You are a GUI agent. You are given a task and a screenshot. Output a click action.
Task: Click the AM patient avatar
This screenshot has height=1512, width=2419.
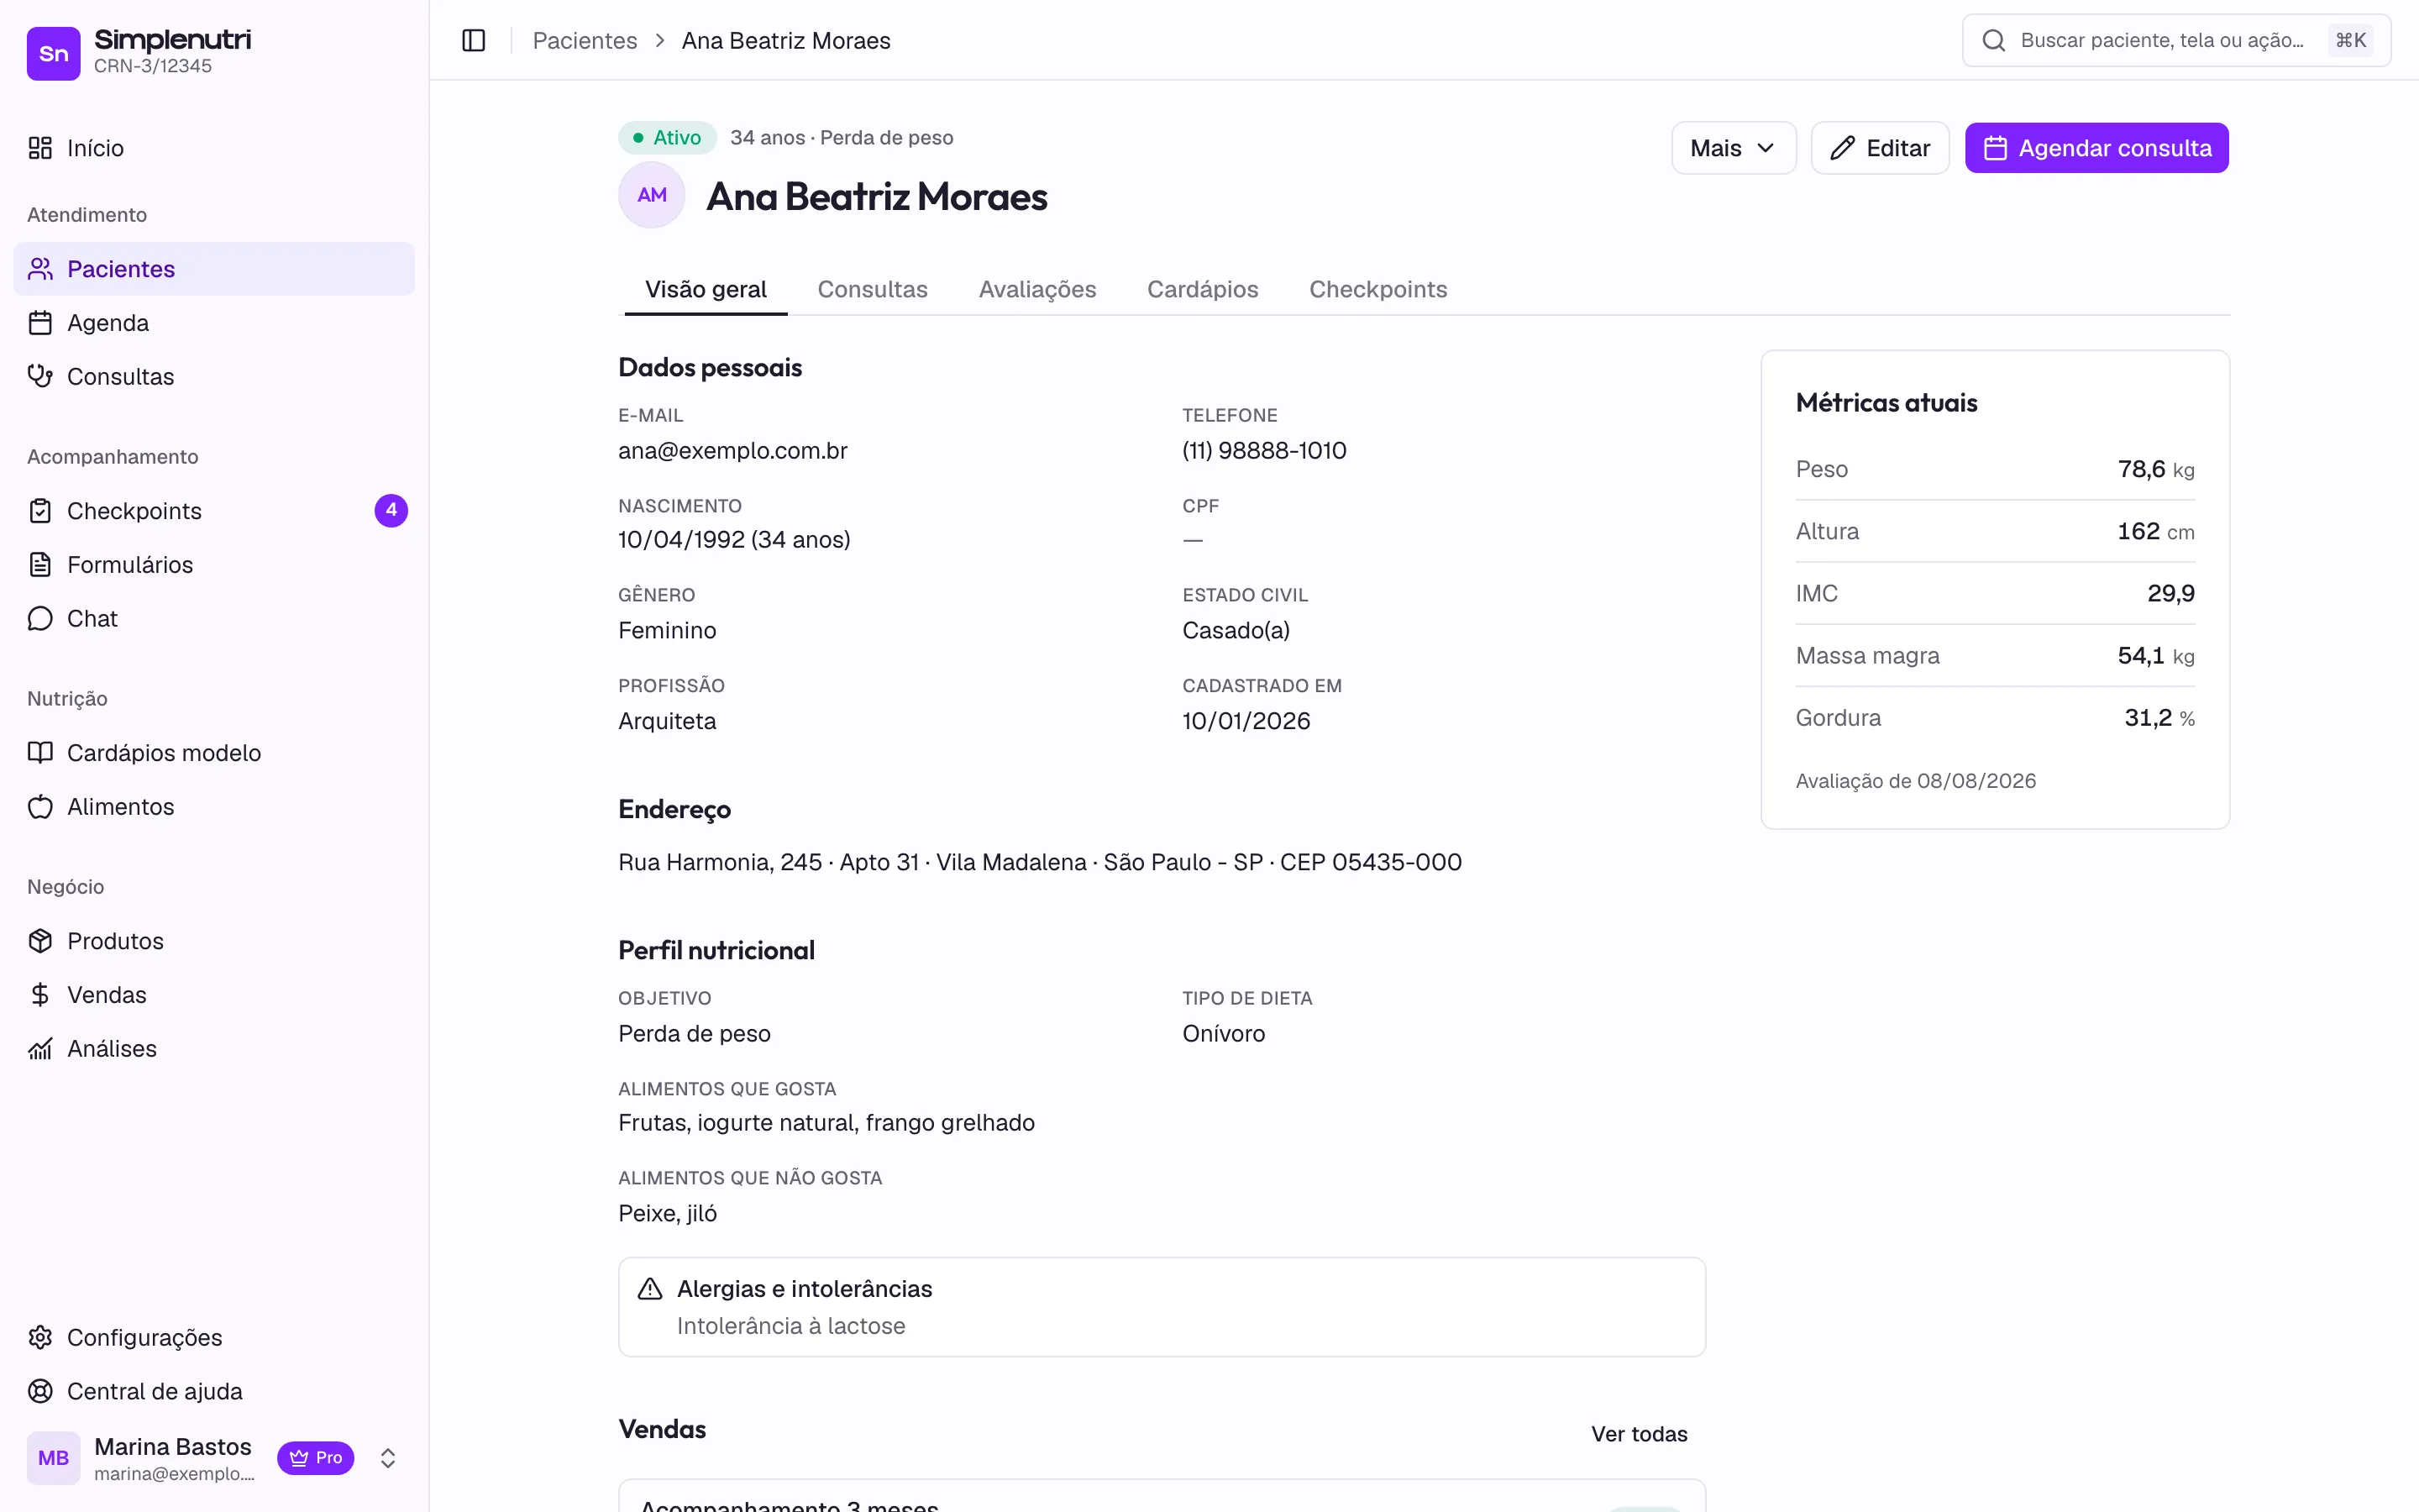pyautogui.click(x=652, y=195)
